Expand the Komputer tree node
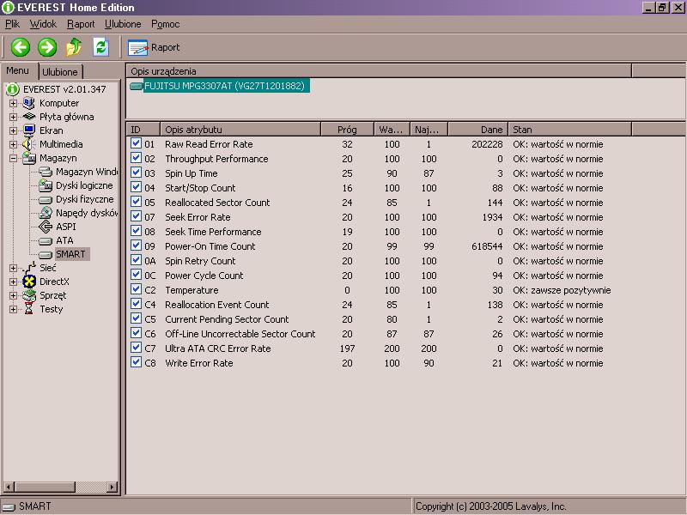The height and width of the screenshot is (515, 687). click(13, 104)
